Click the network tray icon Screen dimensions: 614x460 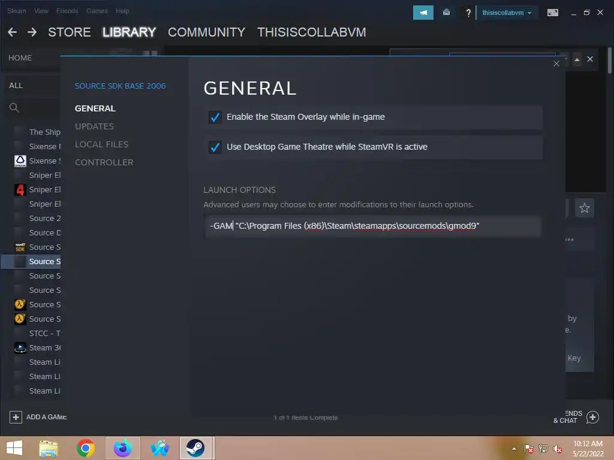coord(543,448)
